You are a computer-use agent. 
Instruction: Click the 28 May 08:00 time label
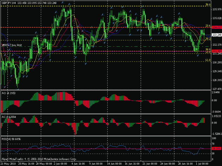point(44,164)
